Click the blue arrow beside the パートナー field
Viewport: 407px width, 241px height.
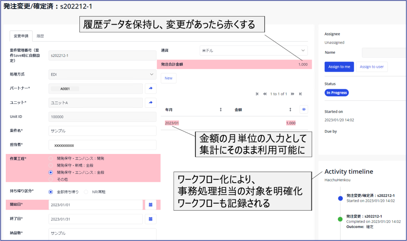[x=151, y=89]
